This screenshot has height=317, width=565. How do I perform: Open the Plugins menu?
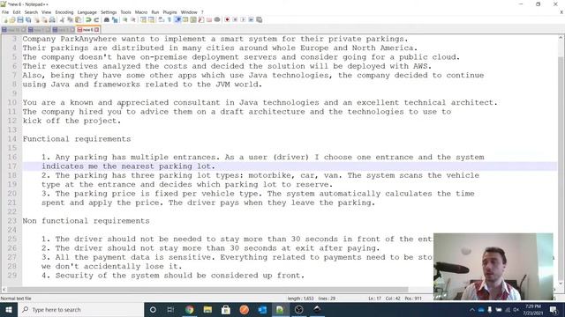[x=169, y=12]
